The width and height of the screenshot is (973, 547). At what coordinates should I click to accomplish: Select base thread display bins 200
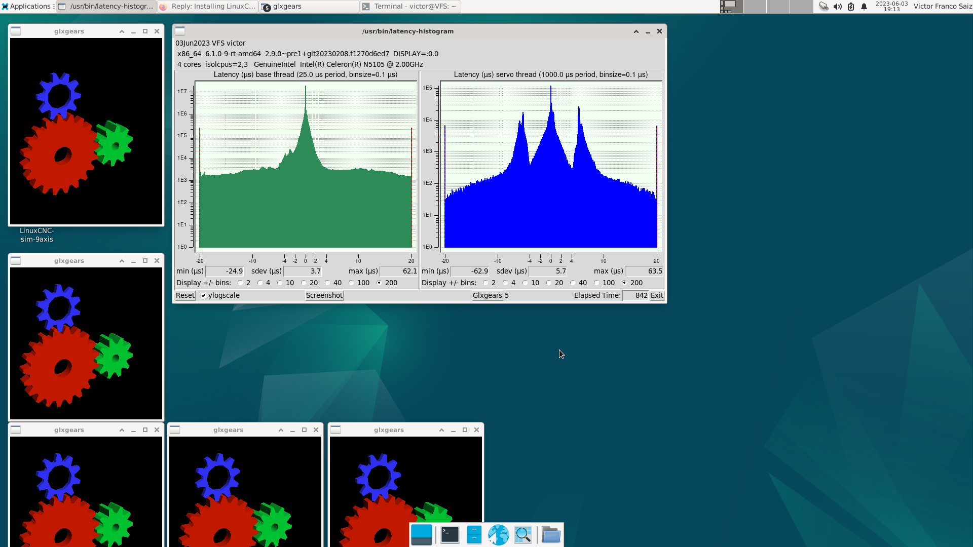click(379, 283)
